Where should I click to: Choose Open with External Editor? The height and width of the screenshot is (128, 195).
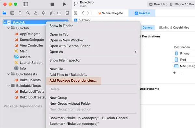point(93,46)
